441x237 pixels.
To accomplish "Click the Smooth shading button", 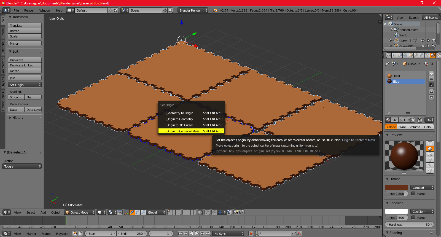I will pyautogui.click(x=16, y=97).
